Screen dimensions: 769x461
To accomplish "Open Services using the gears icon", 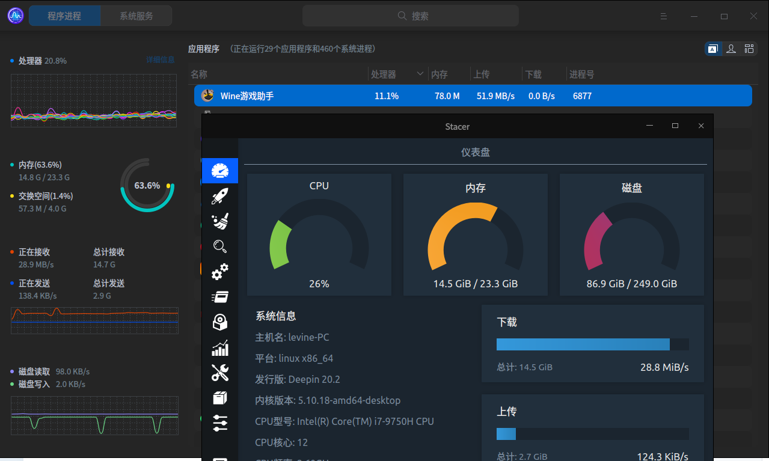I will 220,272.
